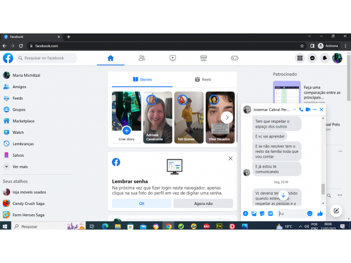Start a voice call in chat
Screen dimensions: 351x263
[301, 110]
